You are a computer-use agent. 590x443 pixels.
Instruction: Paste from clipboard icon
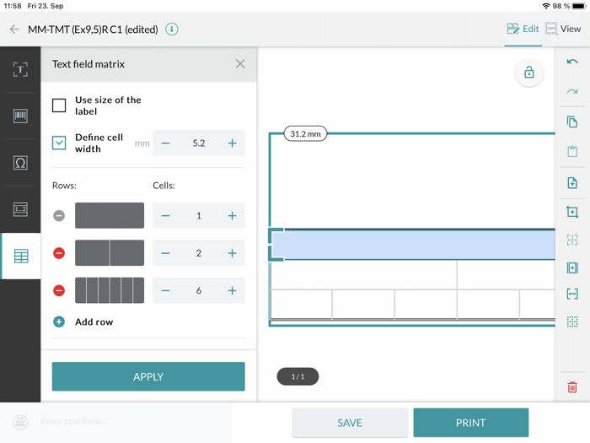click(572, 151)
